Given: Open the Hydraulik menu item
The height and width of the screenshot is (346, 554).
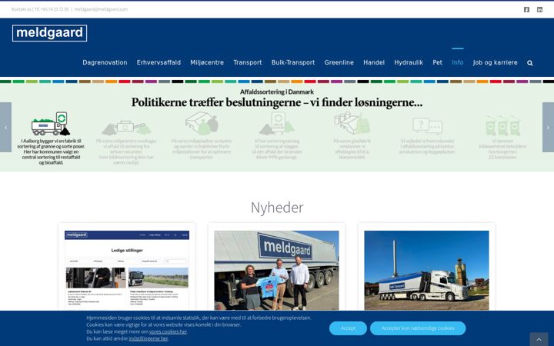Looking at the screenshot, I should point(409,62).
